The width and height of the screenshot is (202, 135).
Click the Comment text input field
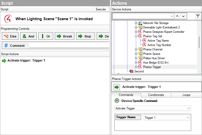pos(69,46)
